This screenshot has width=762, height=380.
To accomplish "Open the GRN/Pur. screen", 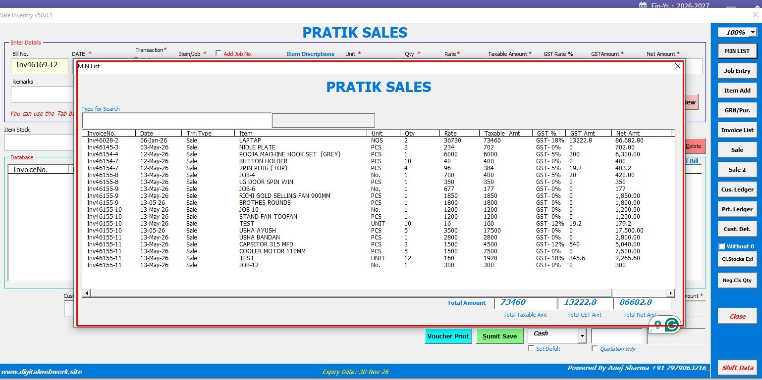I will coord(737,110).
